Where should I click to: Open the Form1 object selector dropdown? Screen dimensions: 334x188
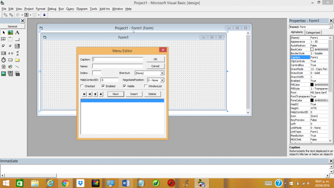[x=331, y=27]
